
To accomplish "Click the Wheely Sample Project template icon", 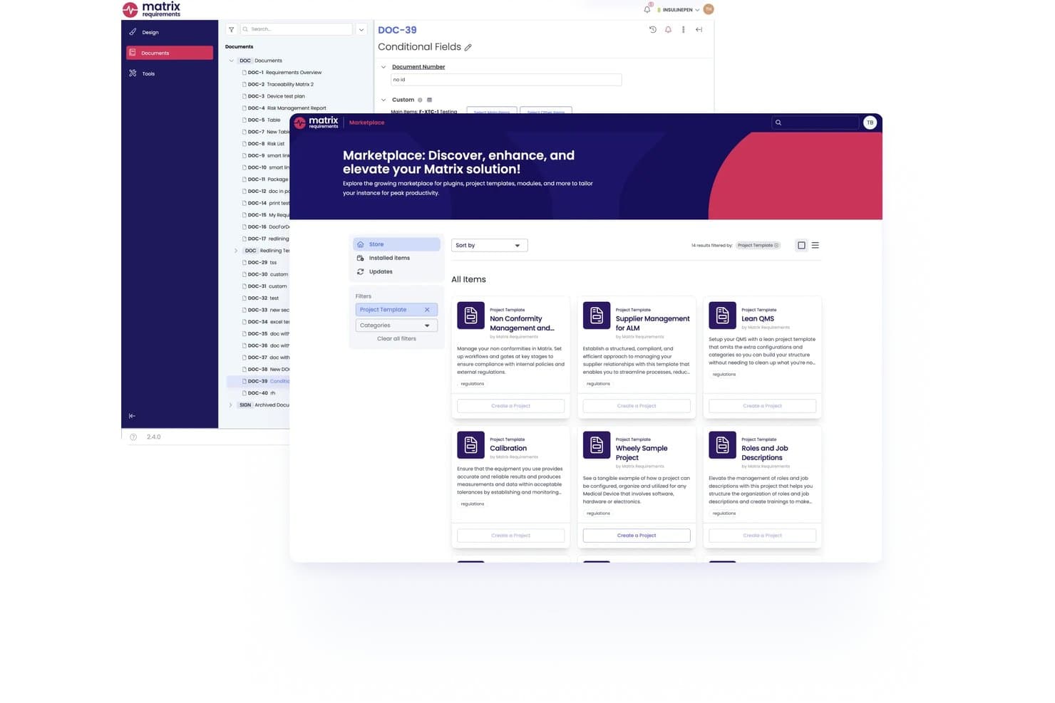I will pos(597,445).
